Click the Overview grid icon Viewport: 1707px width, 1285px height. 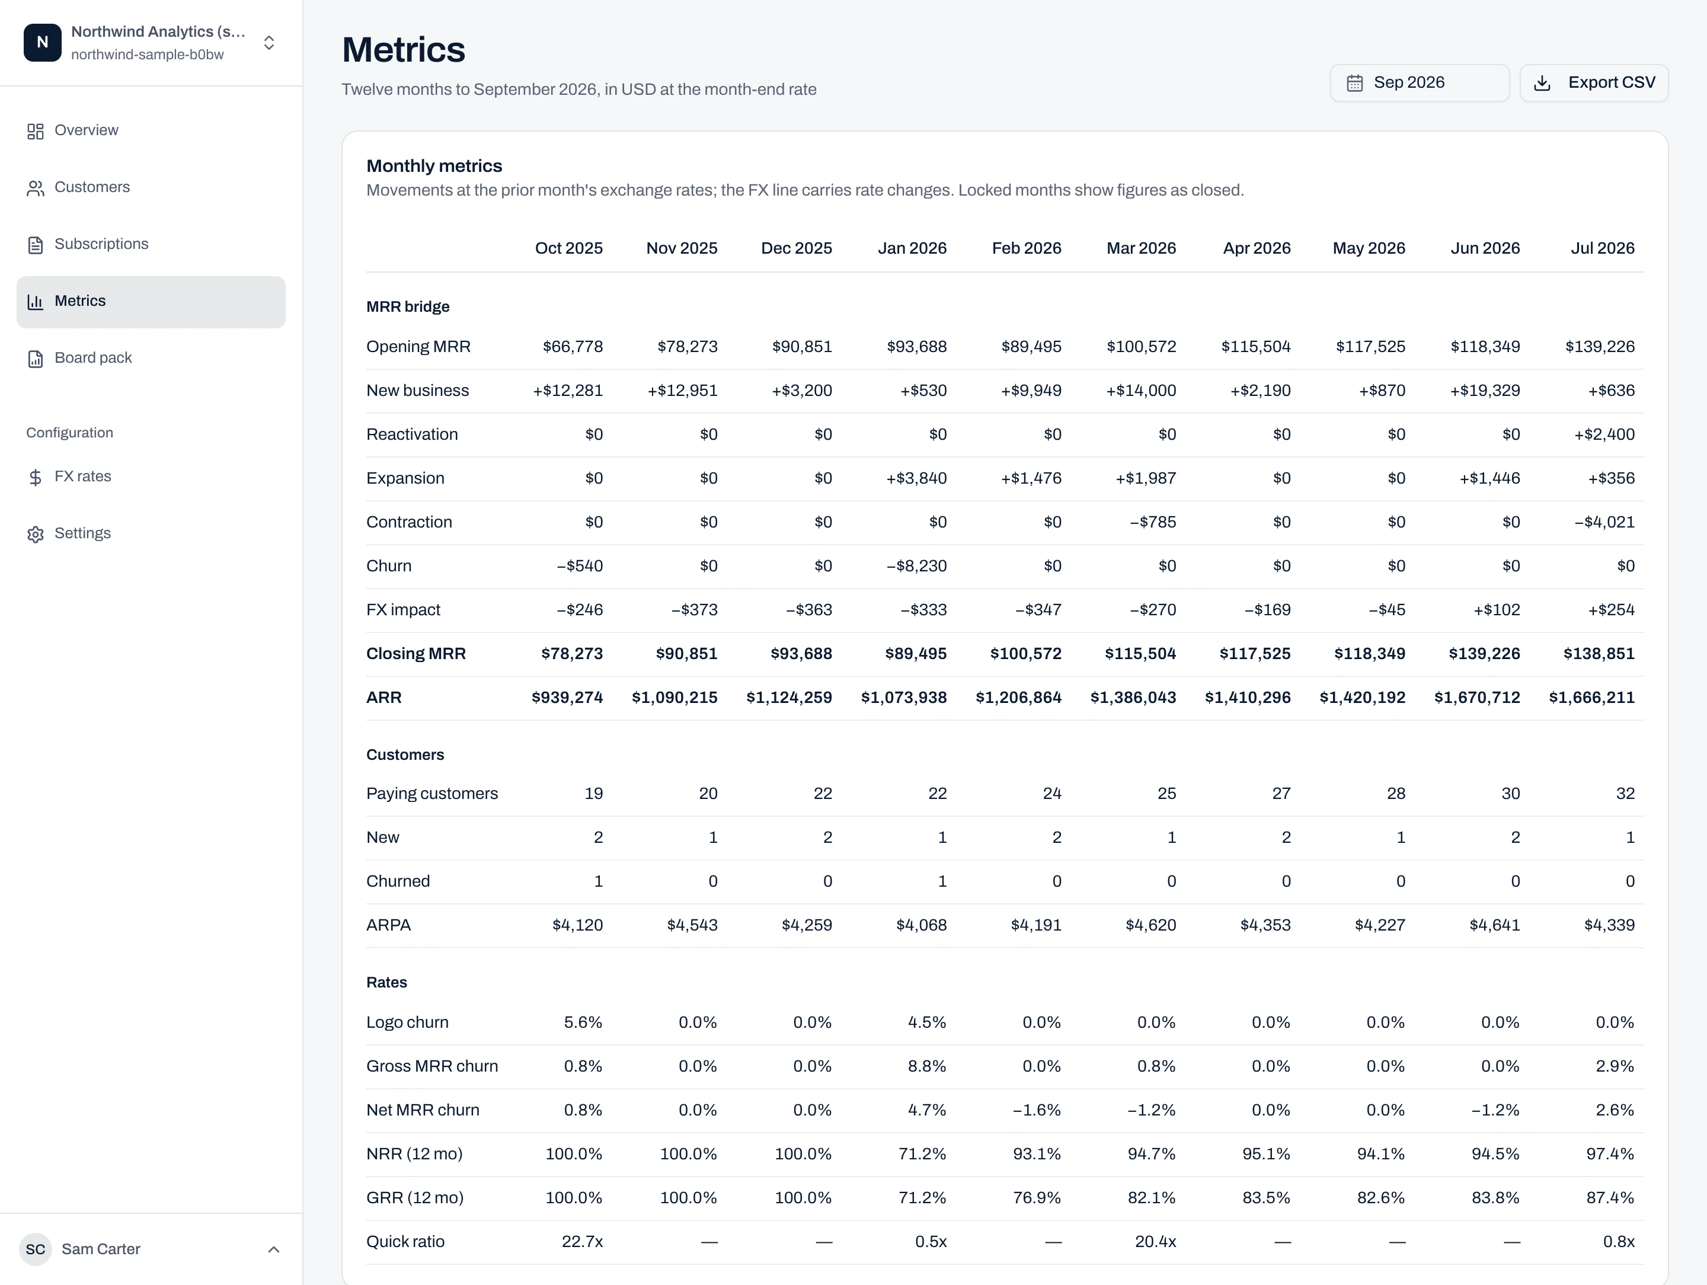[x=36, y=131]
